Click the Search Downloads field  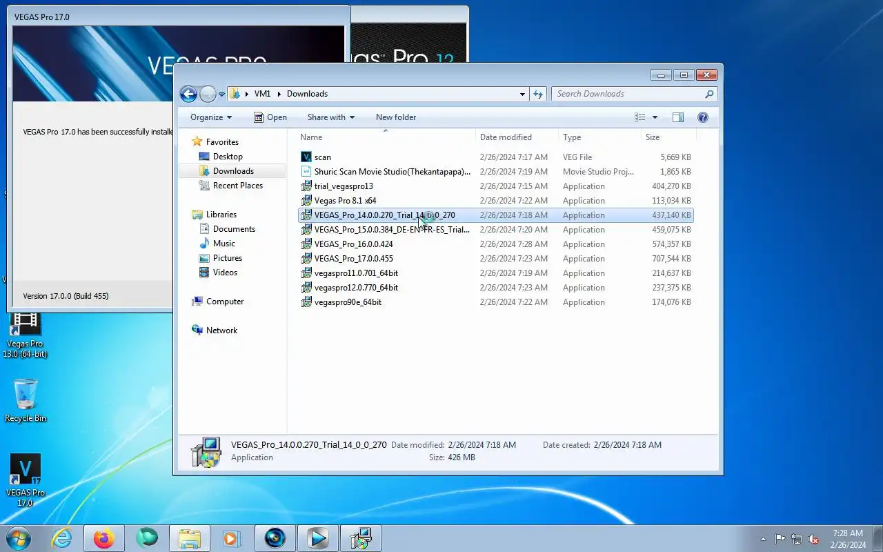(628, 94)
